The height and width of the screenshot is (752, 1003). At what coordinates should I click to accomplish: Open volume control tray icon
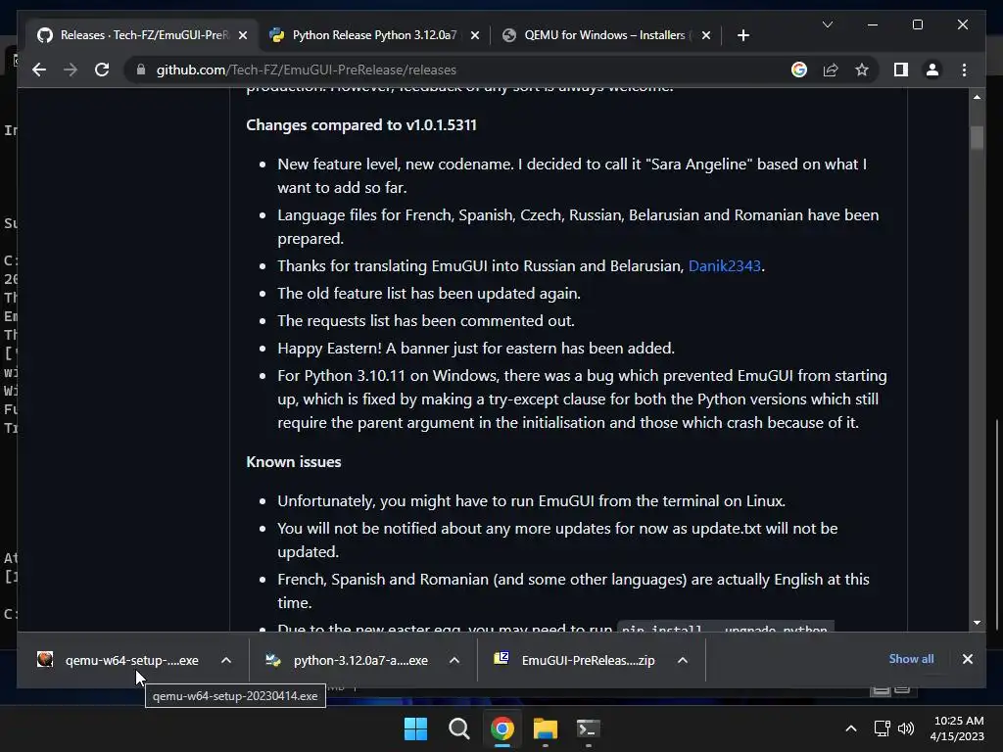pos(906,728)
